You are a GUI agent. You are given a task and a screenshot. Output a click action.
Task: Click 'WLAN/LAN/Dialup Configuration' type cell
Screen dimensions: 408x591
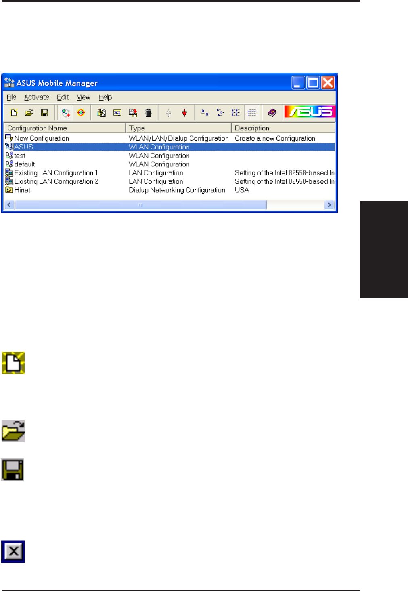(178, 138)
